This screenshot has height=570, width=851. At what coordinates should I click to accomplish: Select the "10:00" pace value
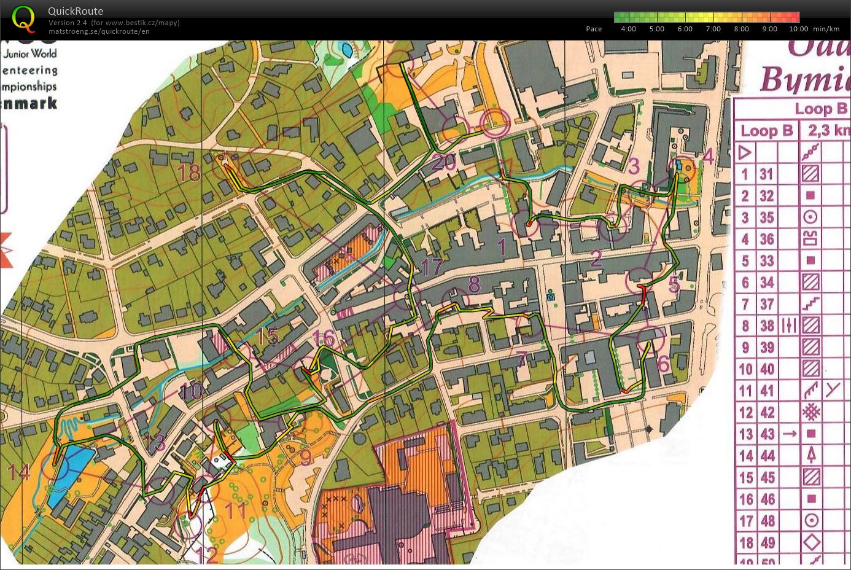799,29
